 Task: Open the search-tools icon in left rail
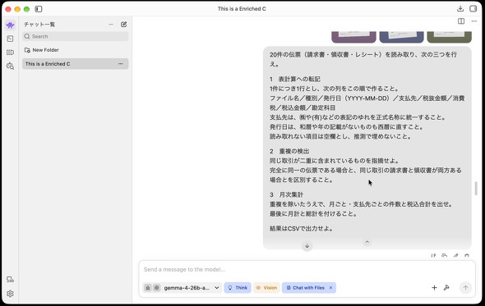click(x=10, y=66)
